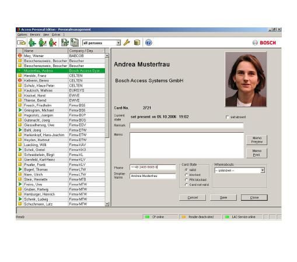297x262 pixels.
Task: Click the card login icon at toolbar start
Action: click(x=21, y=43)
